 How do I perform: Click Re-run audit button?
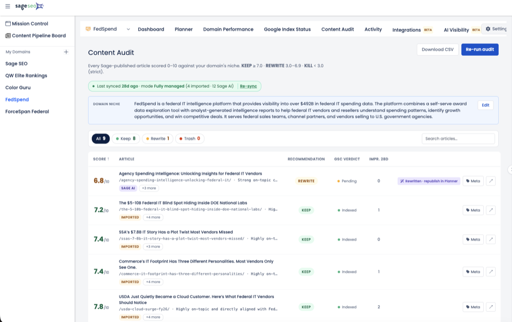tap(480, 49)
